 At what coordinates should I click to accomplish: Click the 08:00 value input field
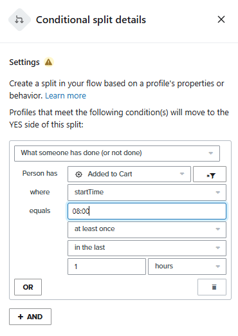pyautogui.click(x=147, y=211)
